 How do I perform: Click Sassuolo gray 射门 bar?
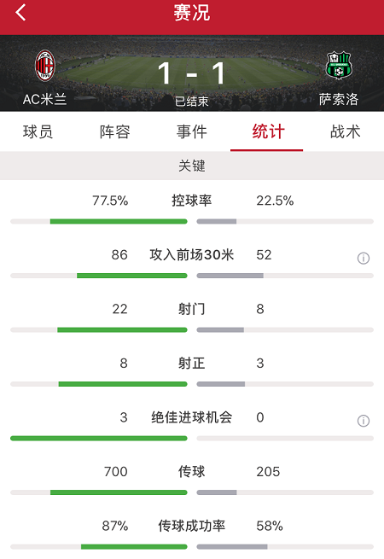pyautogui.click(x=220, y=329)
